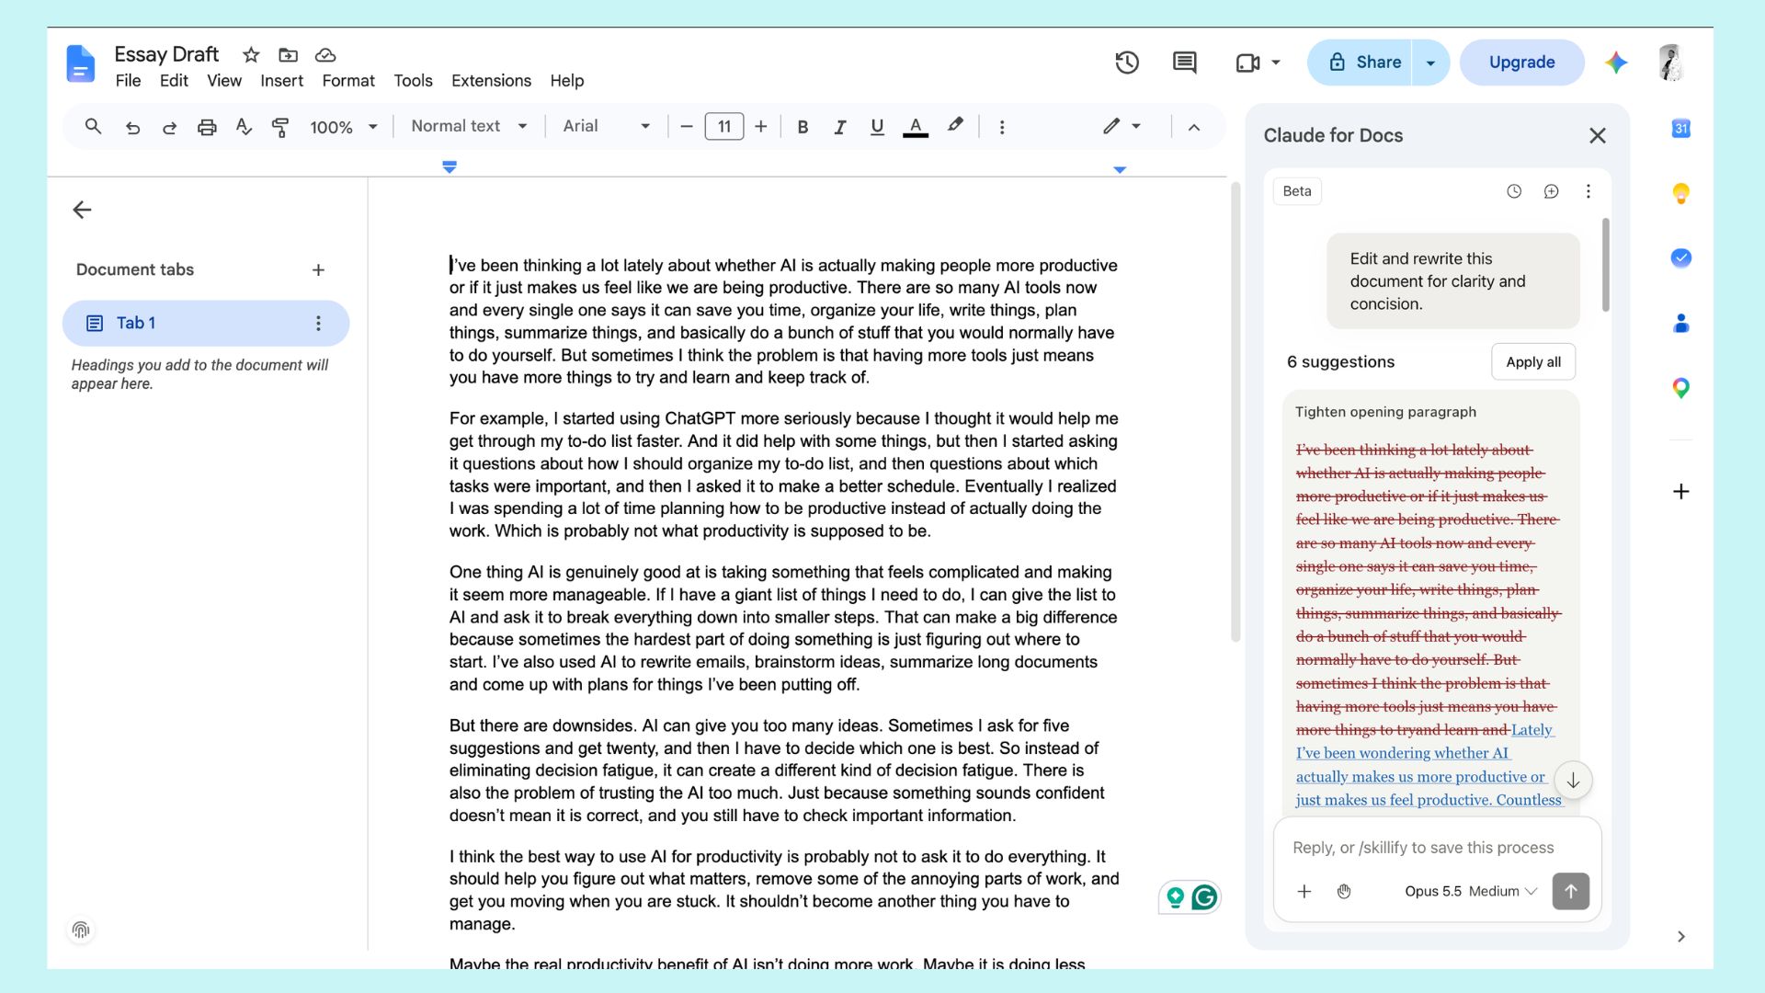Image resolution: width=1765 pixels, height=993 pixels.
Task: Open the Extensions menu
Action: [491, 81]
